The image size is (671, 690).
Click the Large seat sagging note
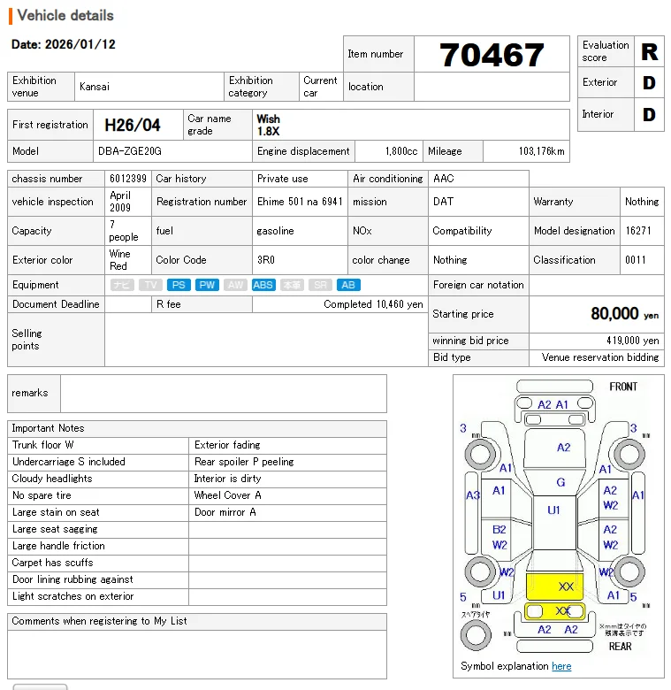tap(55, 529)
